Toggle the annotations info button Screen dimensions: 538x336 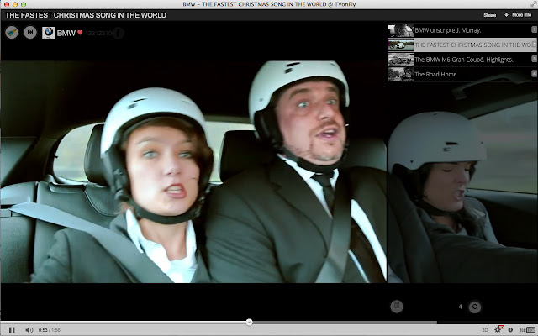click(x=509, y=329)
